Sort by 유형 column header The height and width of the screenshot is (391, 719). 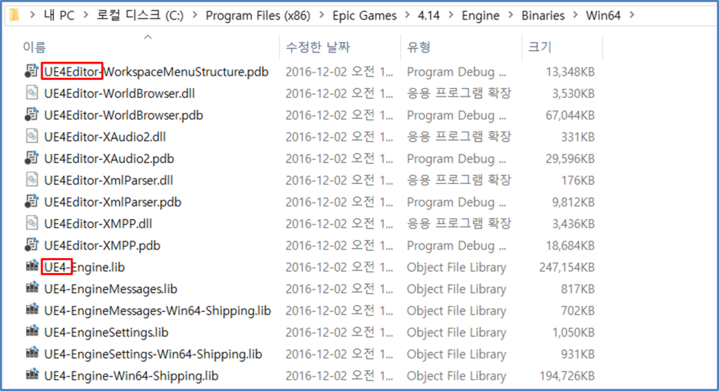(419, 46)
